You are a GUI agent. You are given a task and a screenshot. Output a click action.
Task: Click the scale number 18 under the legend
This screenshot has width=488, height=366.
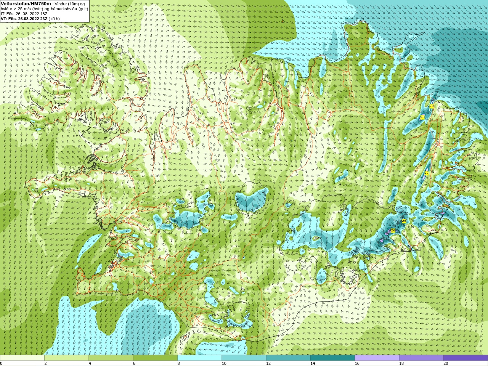[x=401, y=363]
